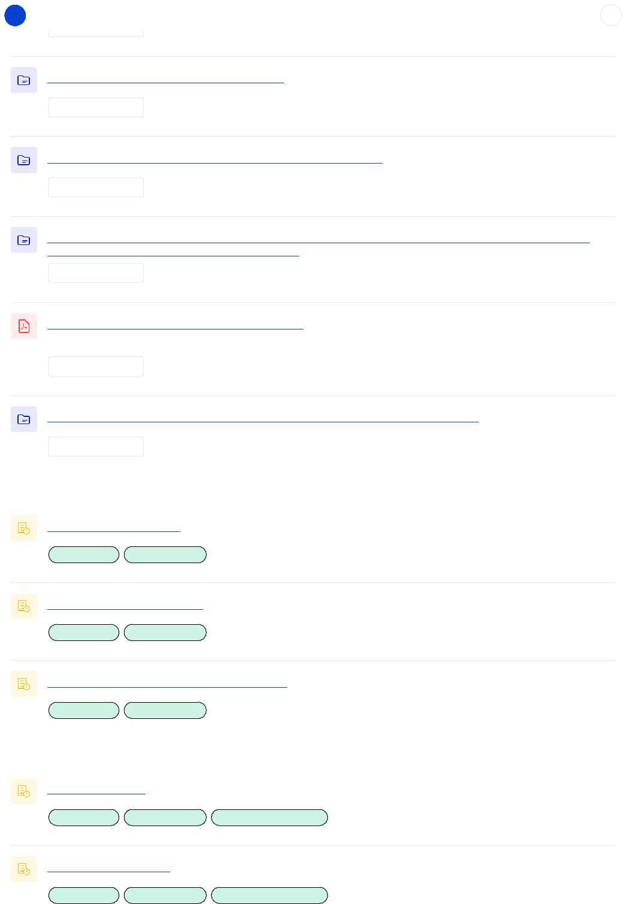Click the widest green badge on the bottom row
The width and height of the screenshot is (626, 904).
pyautogui.click(x=269, y=896)
